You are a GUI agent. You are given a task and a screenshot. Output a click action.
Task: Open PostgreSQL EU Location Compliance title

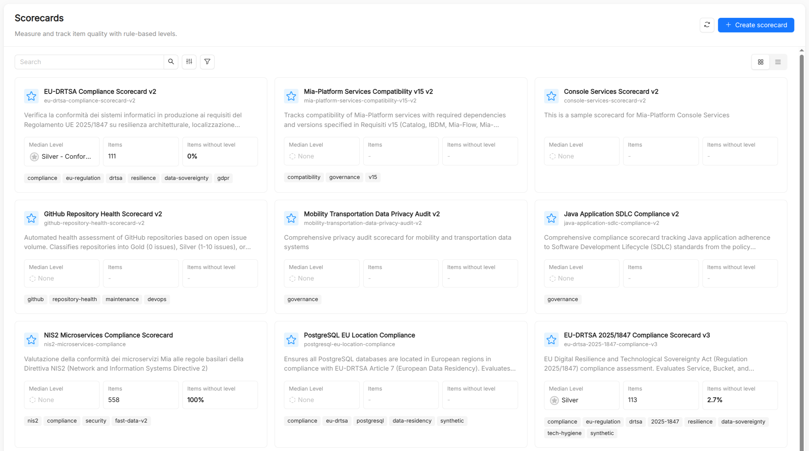pos(359,335)
